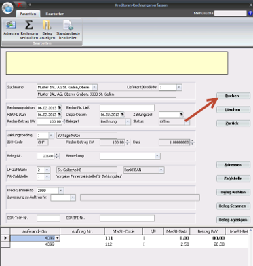The width and height of the screenshot is (253, 266).
Task: Click the Beleg anzeigen side button
Action: (233, 220)
